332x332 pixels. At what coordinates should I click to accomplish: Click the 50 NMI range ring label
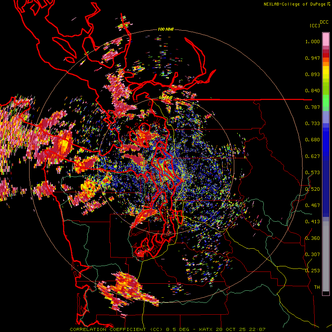(x=166, y=98)
